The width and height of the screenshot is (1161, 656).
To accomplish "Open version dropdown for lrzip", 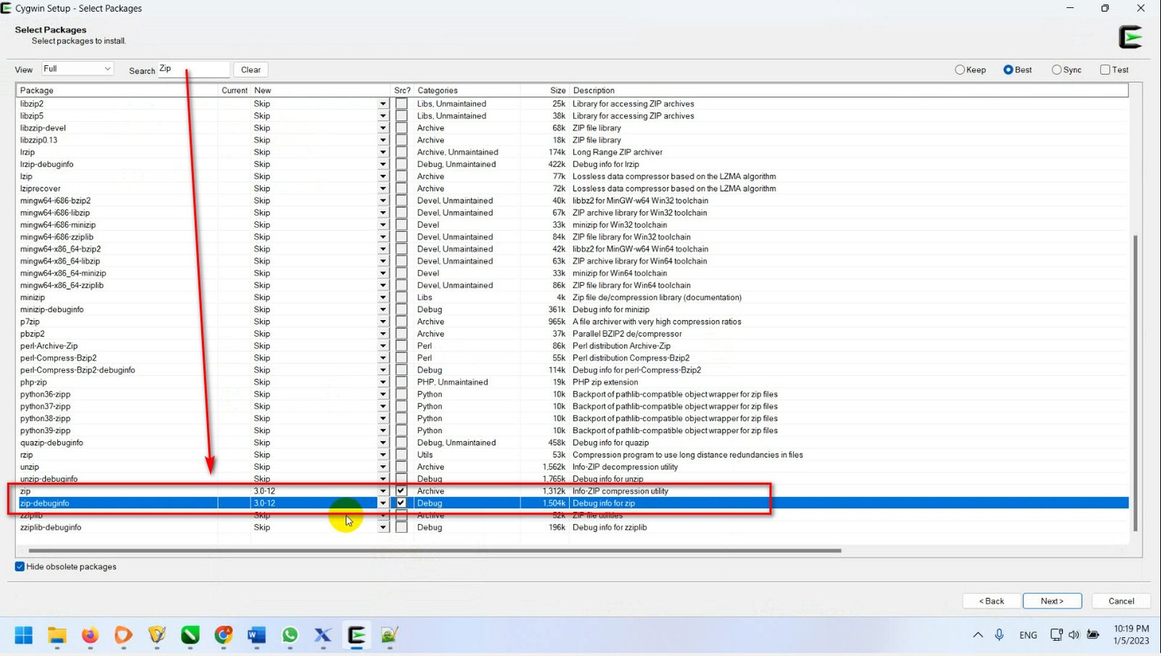I will click(x=383, y=152).
